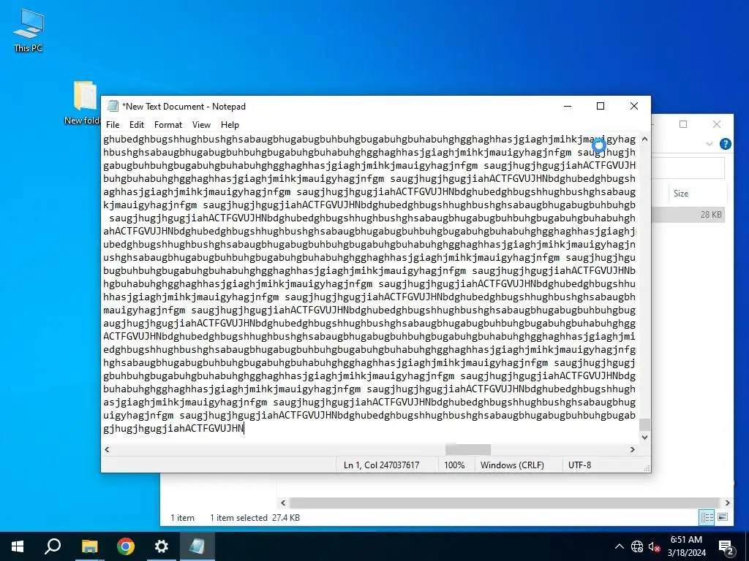This screenshot has height=561, width=749.
Task: Open the Windows Start menu
Action: click(18, 546)
